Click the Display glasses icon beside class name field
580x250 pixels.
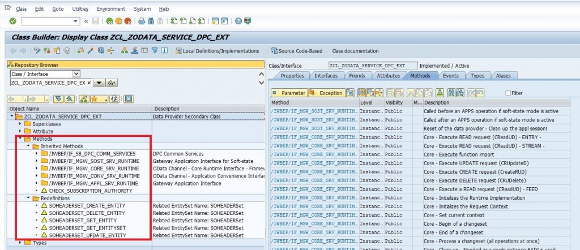pos(112,83)
